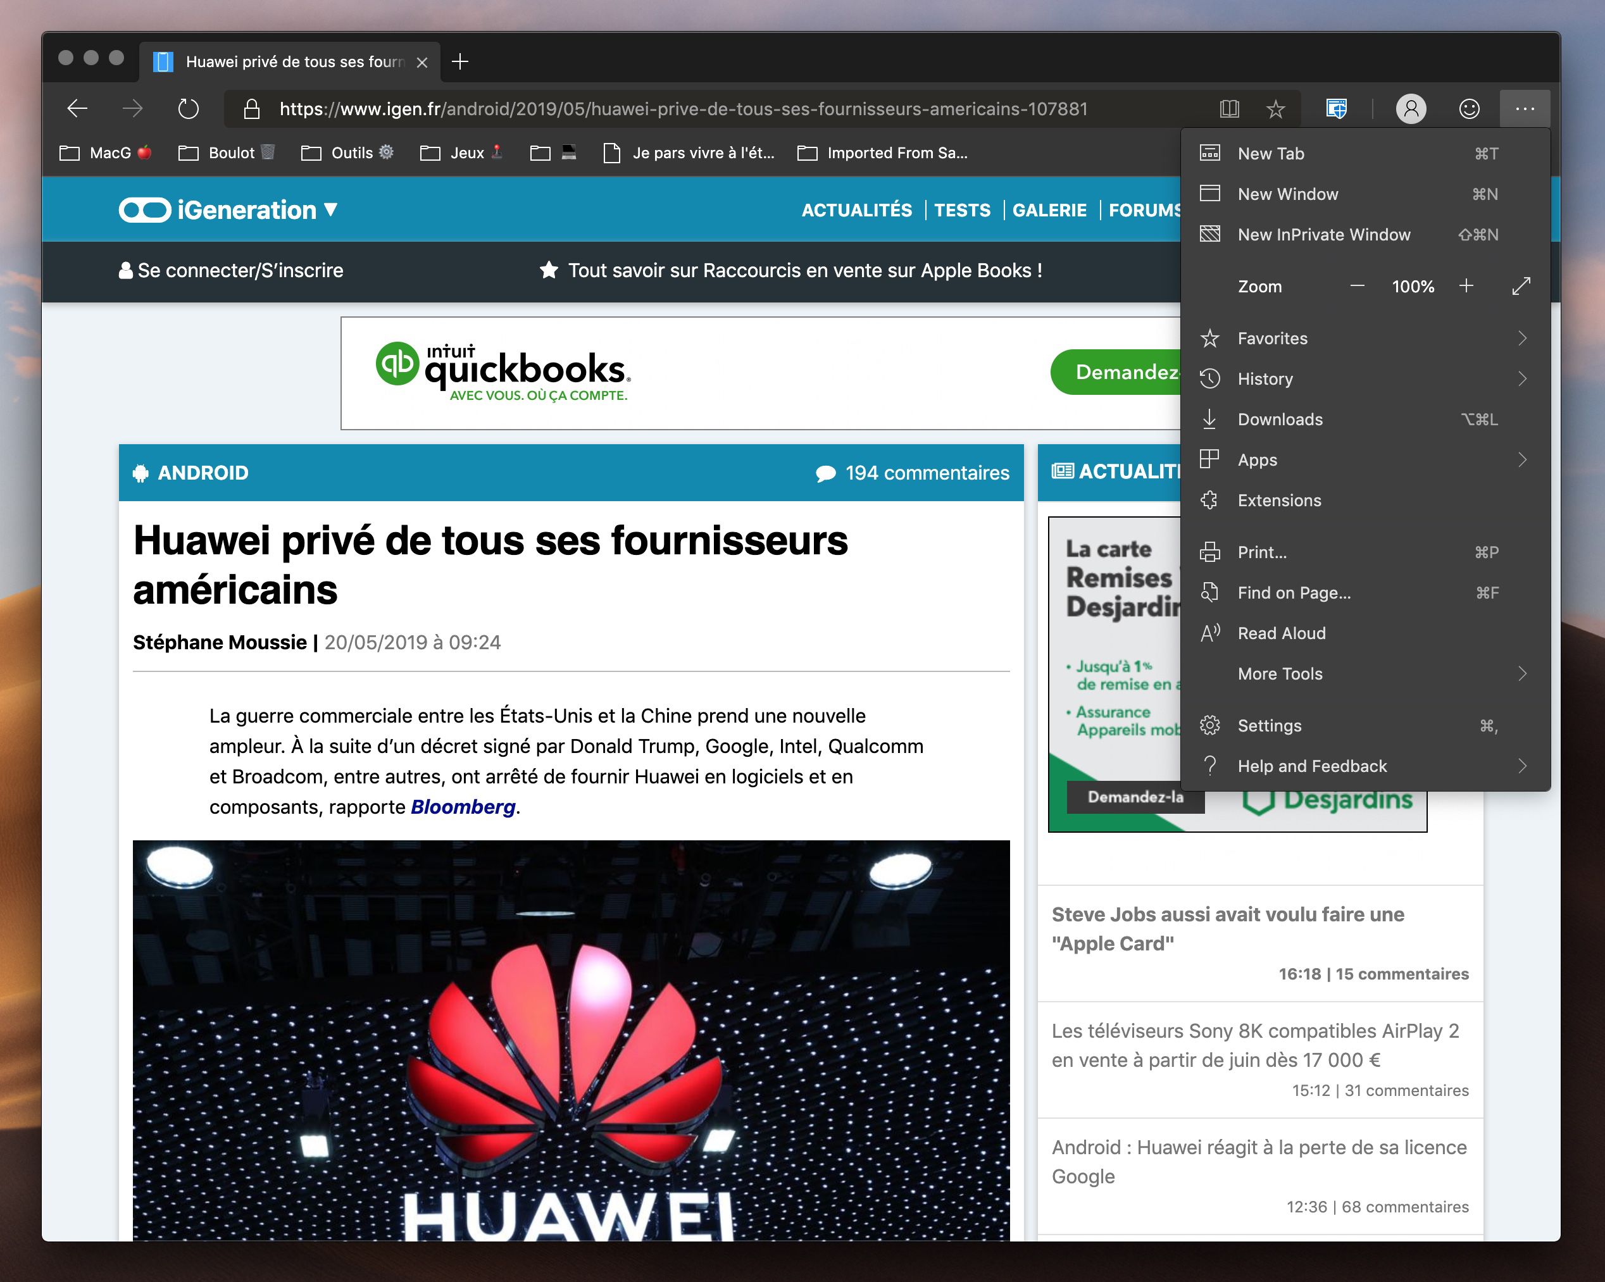Open Sony 8K AirPlay 2 article
The height and width of the screenshot is (1282, 1605).
1255,1045
